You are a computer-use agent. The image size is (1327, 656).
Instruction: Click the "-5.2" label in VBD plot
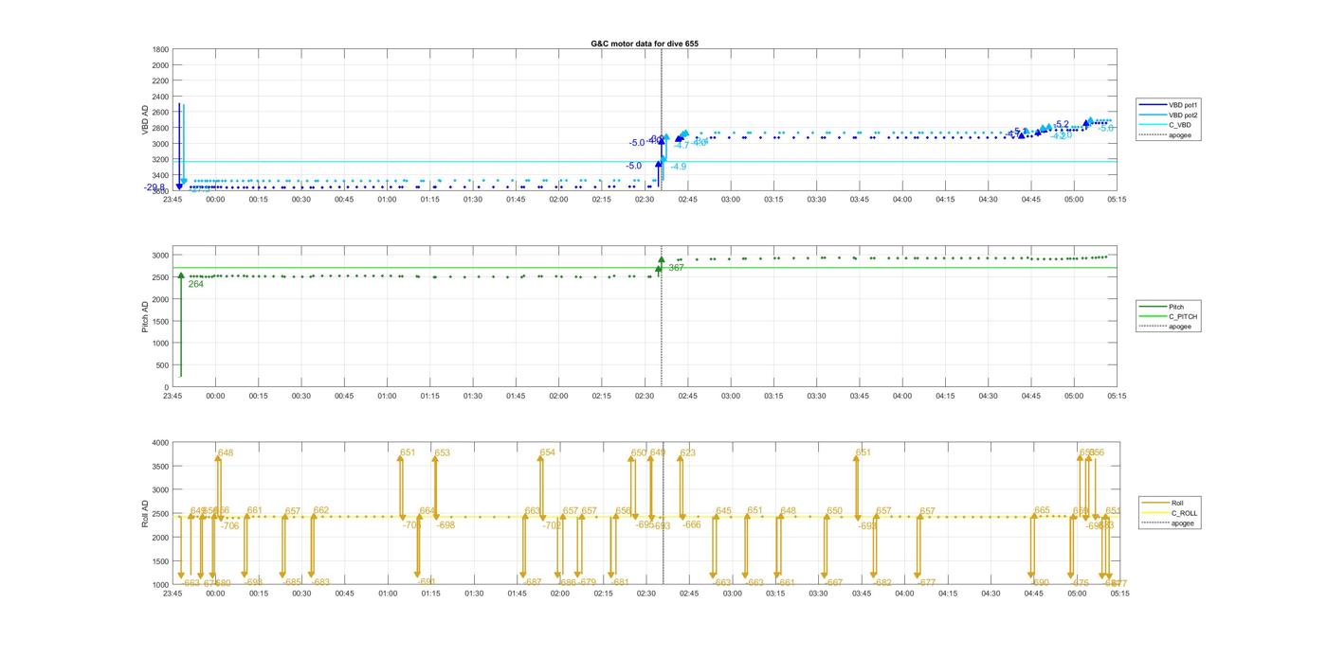(x=1061, y=124)
